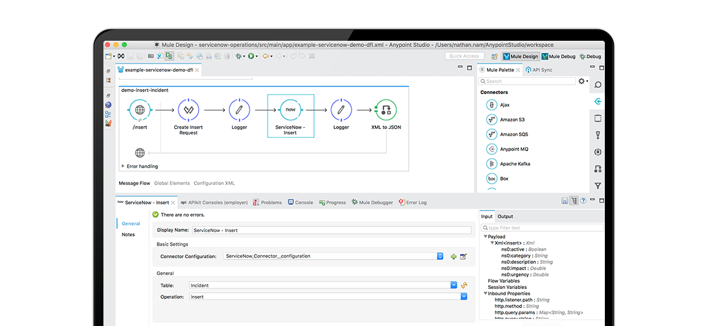This screenshot has width=702, height=326.
Task: Open the Error Log tab
Action: click(x=413, y=202)
